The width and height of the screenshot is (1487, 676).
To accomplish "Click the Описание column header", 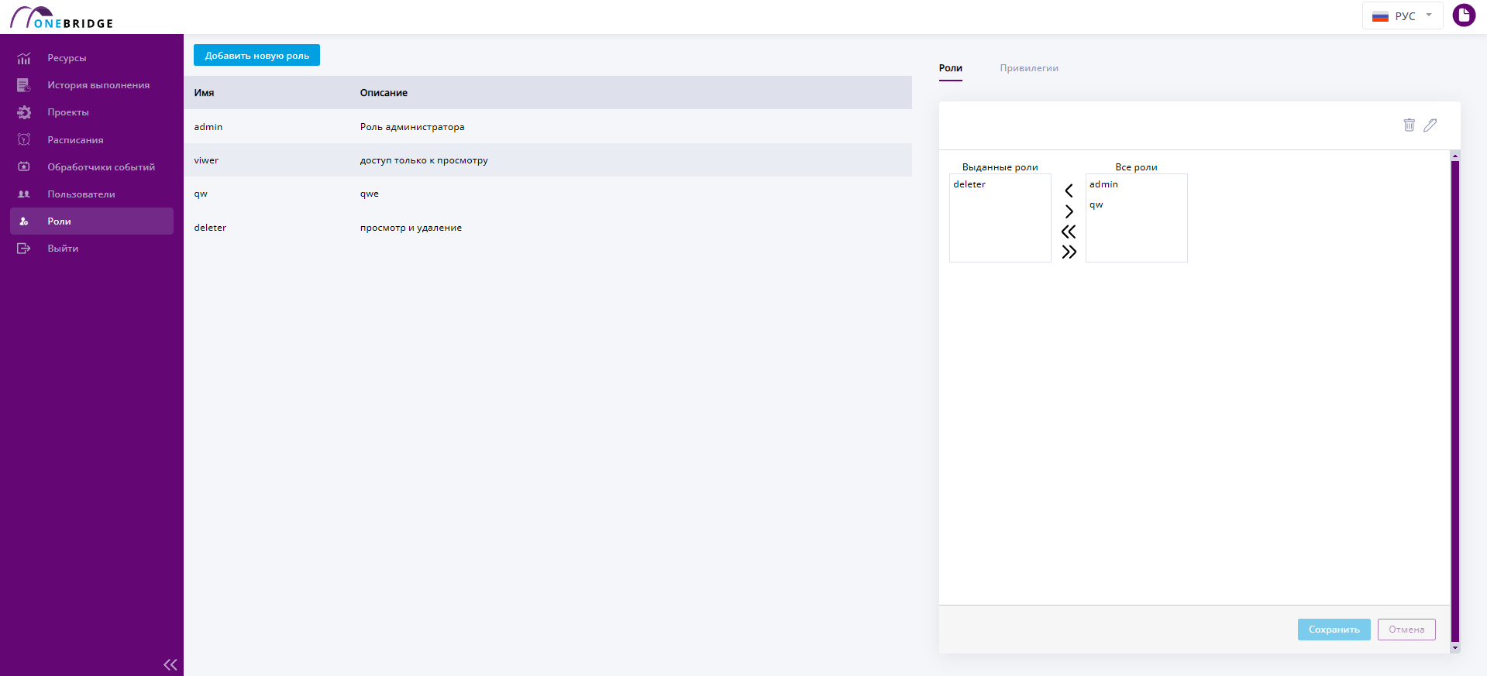I will pyautogui.click(x=384, y=93).
